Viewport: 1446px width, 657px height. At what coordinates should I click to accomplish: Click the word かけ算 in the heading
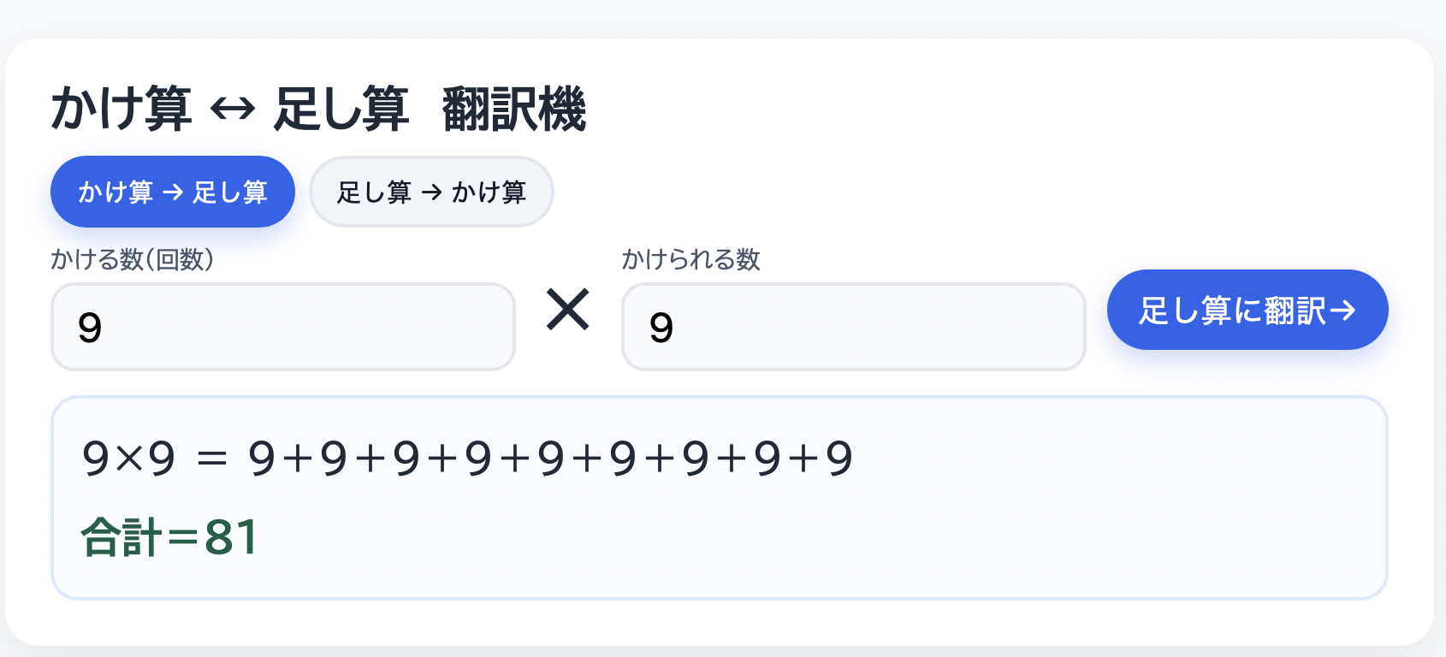pos(121,109)
